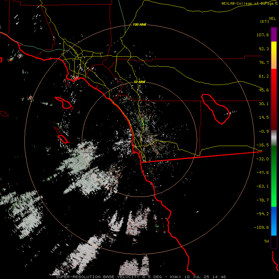Viewport: 279px width, 279px height.
Task: Click the VEL legend title
Action: [272, 19]
